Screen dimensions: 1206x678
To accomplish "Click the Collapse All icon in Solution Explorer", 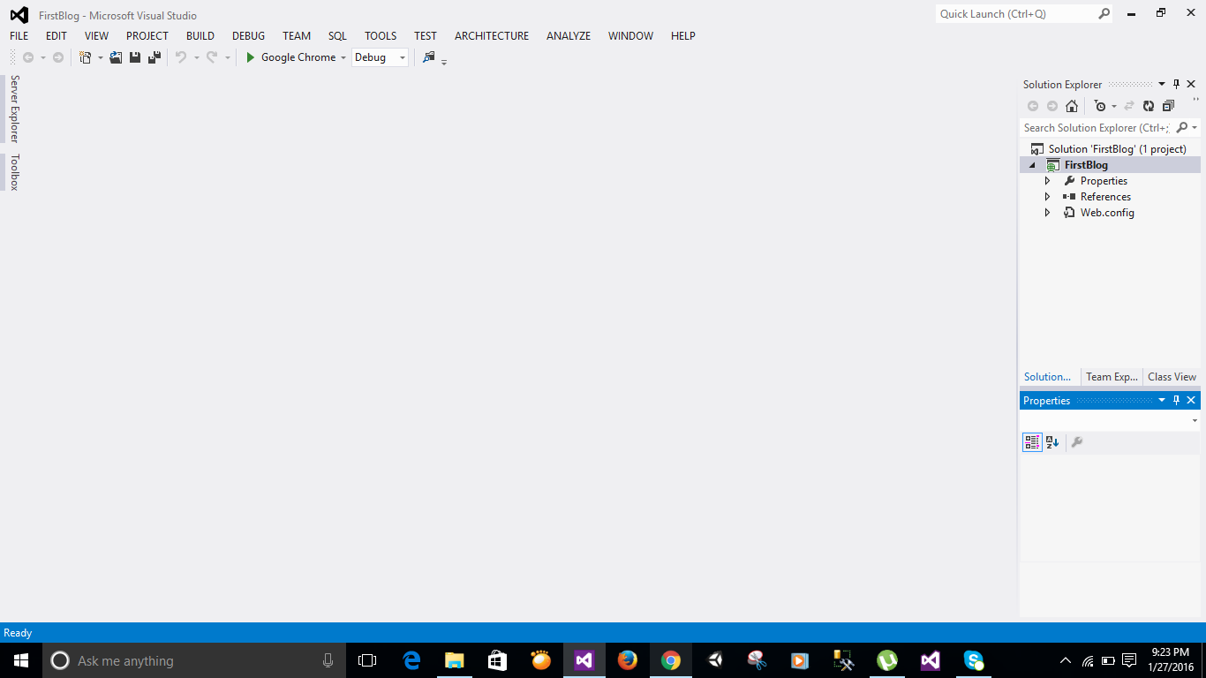I will tap(1168, 106).
